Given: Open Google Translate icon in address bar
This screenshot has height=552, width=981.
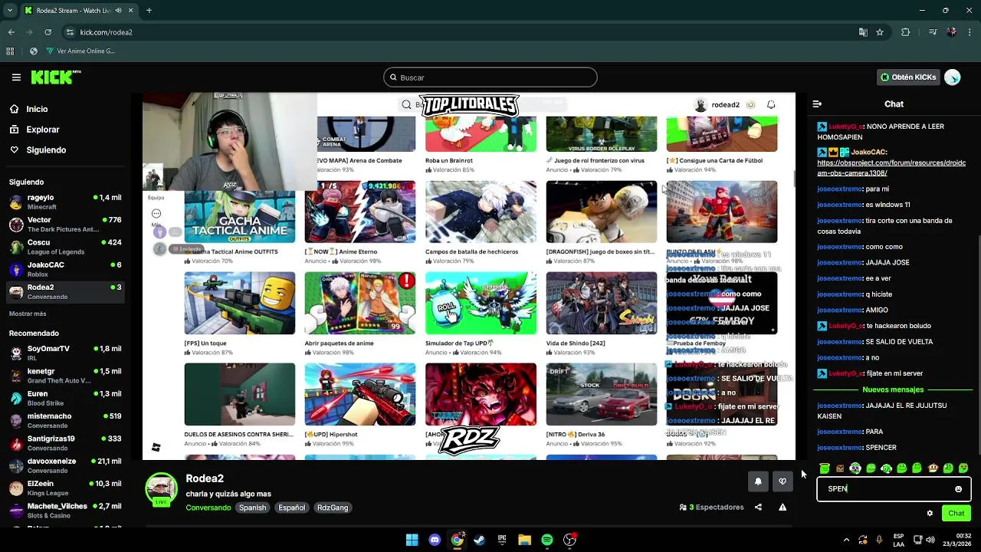Looking at the screenshot, I should pos(863,32).
